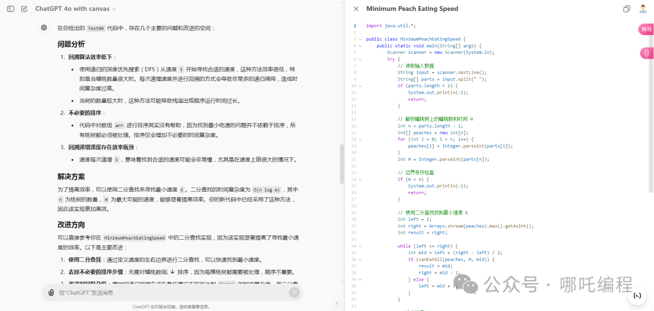Click the message input field
654x311 pixels.
pyautogui.click(x=170, y=292)
